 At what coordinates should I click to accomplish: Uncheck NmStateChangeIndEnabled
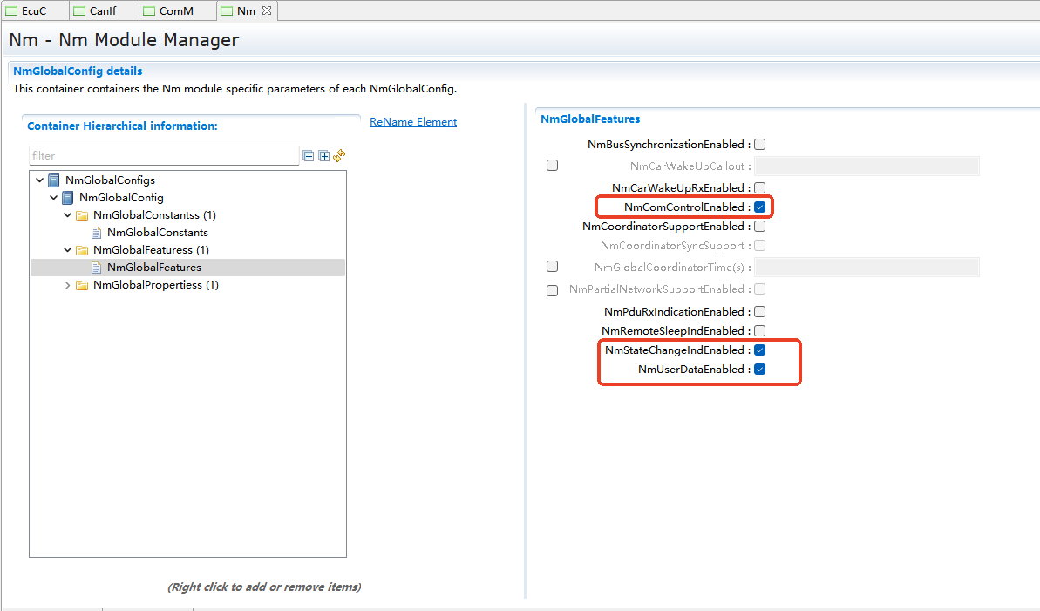click(x=759, y=350)
